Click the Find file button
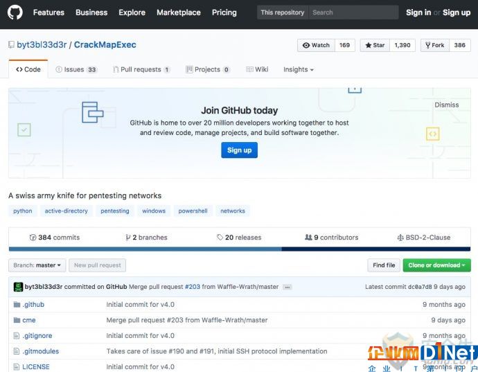This screenshot has width=478, height=372. (384, 265)
